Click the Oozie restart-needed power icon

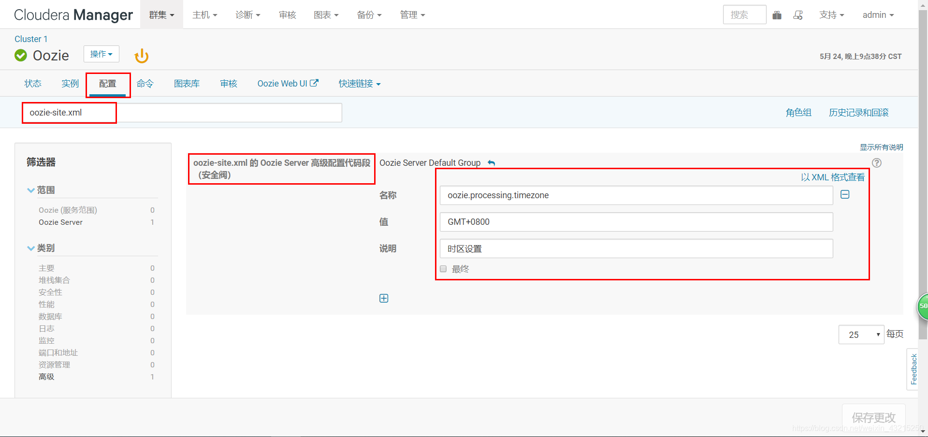(x=142, y=56)
